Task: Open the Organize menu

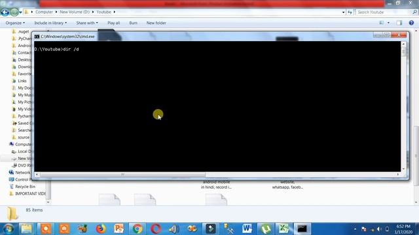Action: [15, 23]
